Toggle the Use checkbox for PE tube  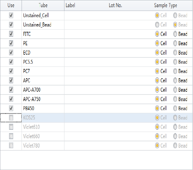(11, 43)
